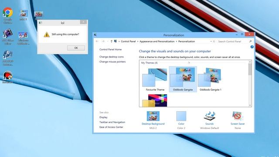
Task: Focus the Search Control Panel field
Action: [x=233, y=41]
